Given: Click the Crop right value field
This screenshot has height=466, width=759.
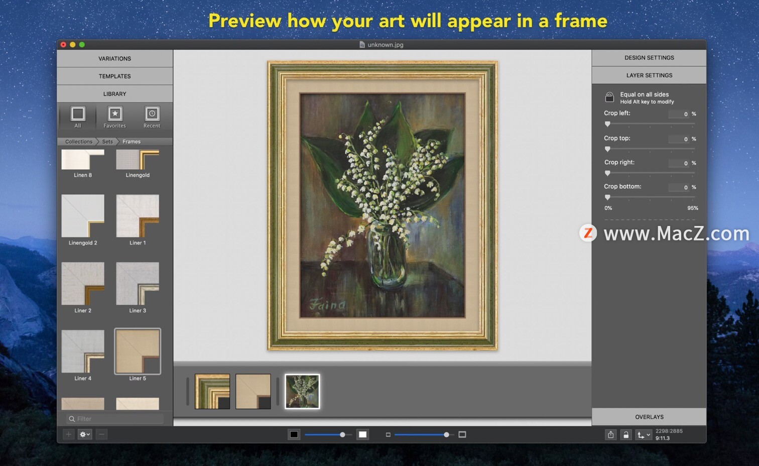Looking at the screenshot, I should pos(679,163).
